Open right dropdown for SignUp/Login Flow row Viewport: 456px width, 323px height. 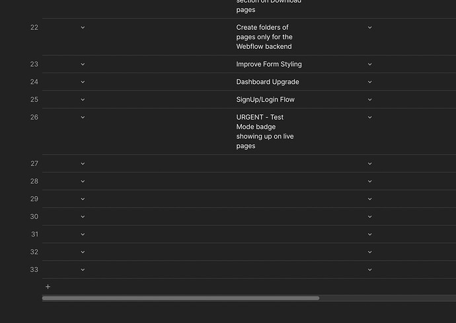point(369,100)
